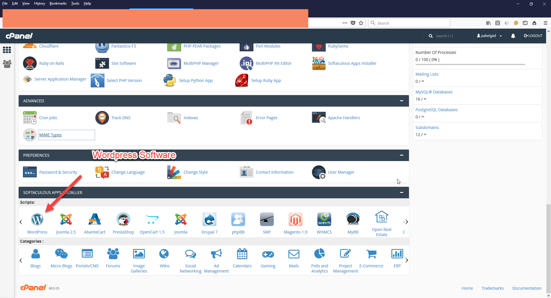
Task: Open the MultiPHP INI Editor icon
Action: click(x=246, y=63)
